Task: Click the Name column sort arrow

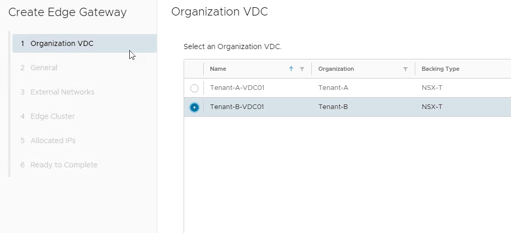Action: [x=291, y=69]
